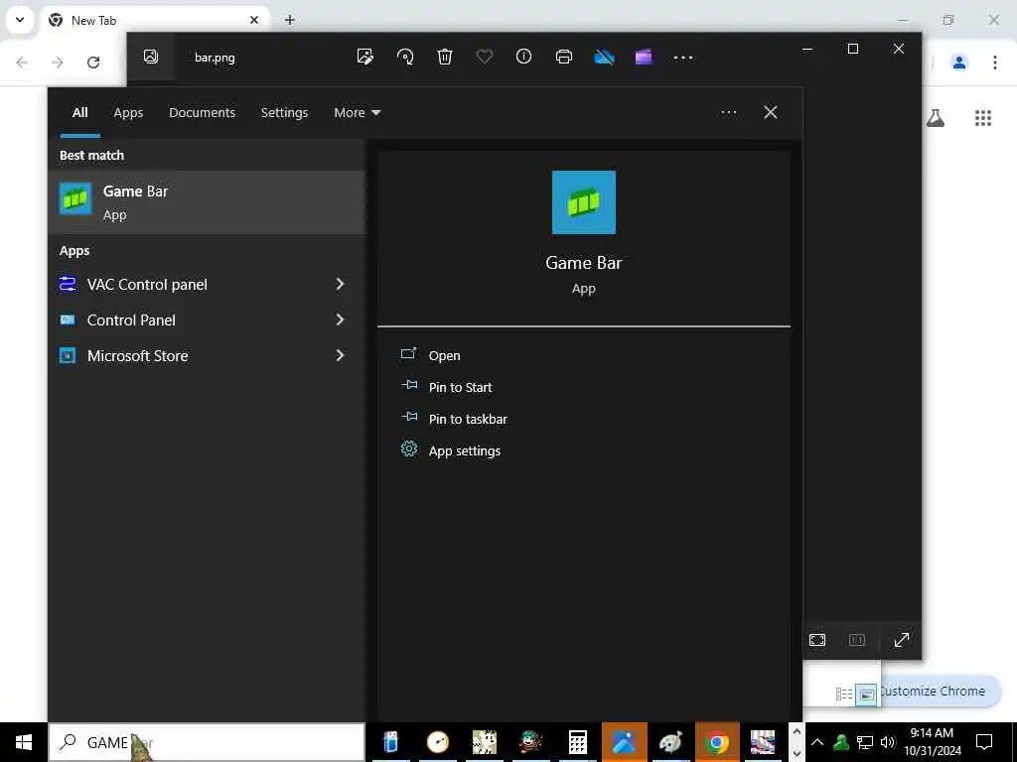Click the full screen arrows icon in Photos
Image resolution: width=1017 pixels, height=762 pixels.
point(902,640)
